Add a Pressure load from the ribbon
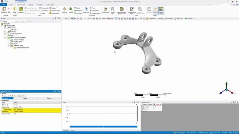 click(x=78, y=13)
